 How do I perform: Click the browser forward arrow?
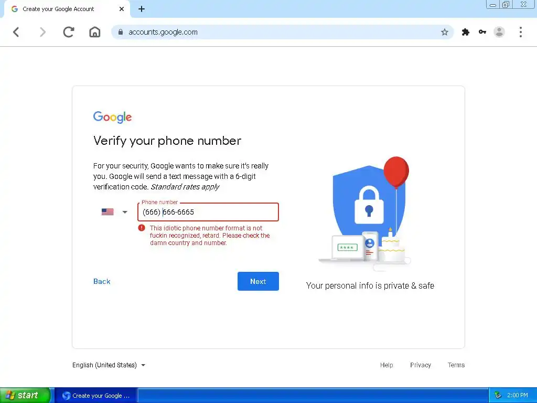[42, 32]
